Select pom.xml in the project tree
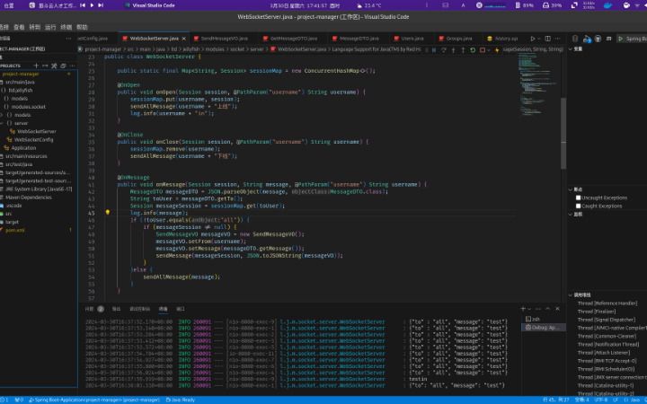Viewport: 647px width, 404px height. [15, 230]
